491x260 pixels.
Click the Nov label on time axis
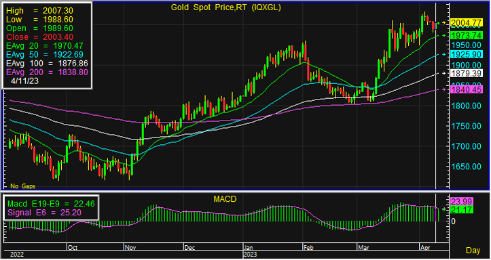(x=130, y=248)
